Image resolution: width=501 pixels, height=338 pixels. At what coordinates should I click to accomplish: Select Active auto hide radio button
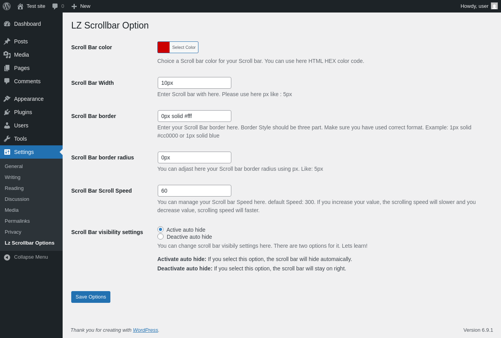[160, 229]
